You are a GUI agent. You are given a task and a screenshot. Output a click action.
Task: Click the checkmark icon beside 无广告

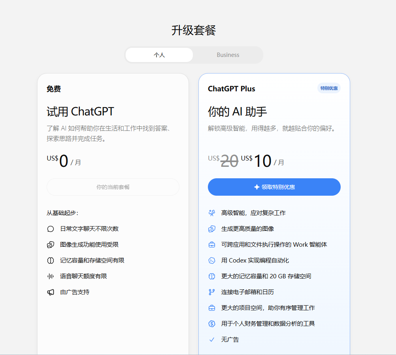click(212, 340)
